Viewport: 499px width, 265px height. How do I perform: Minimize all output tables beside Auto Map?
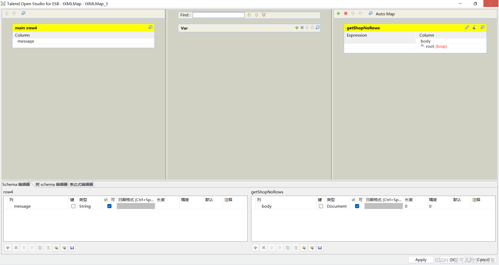371,13
